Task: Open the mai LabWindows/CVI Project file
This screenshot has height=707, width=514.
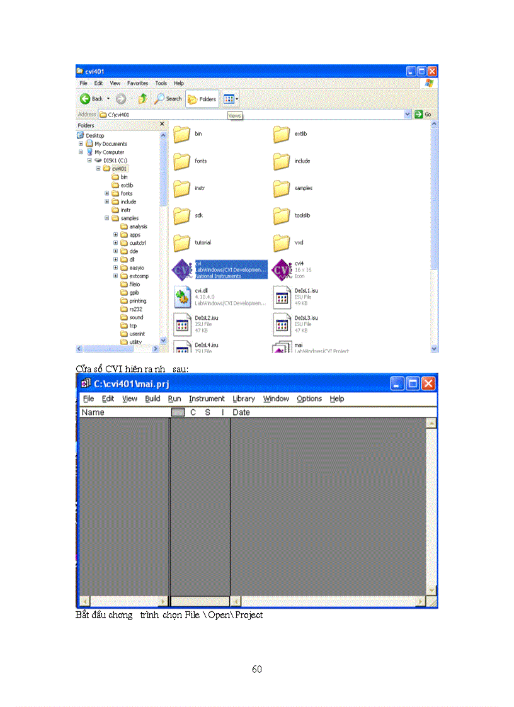Action: click(282, 348)
